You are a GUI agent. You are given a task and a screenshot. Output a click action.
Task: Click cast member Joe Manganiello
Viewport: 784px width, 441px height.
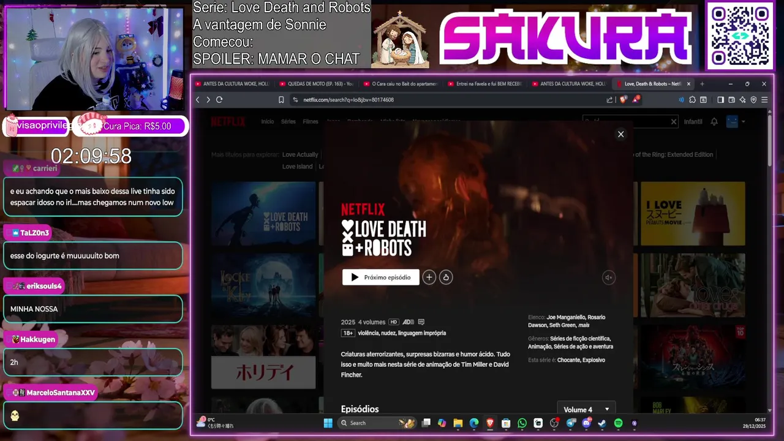point(565,317)
